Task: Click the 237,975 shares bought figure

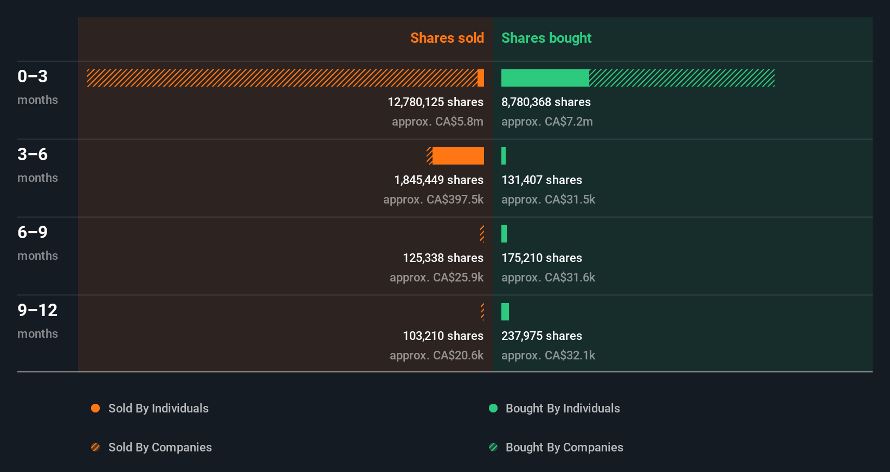Action: tap(541, 336)
